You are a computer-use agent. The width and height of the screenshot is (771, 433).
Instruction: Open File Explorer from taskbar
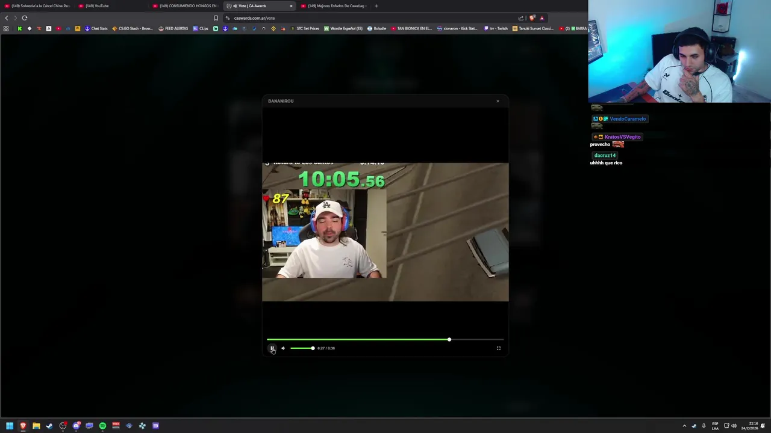36,426
